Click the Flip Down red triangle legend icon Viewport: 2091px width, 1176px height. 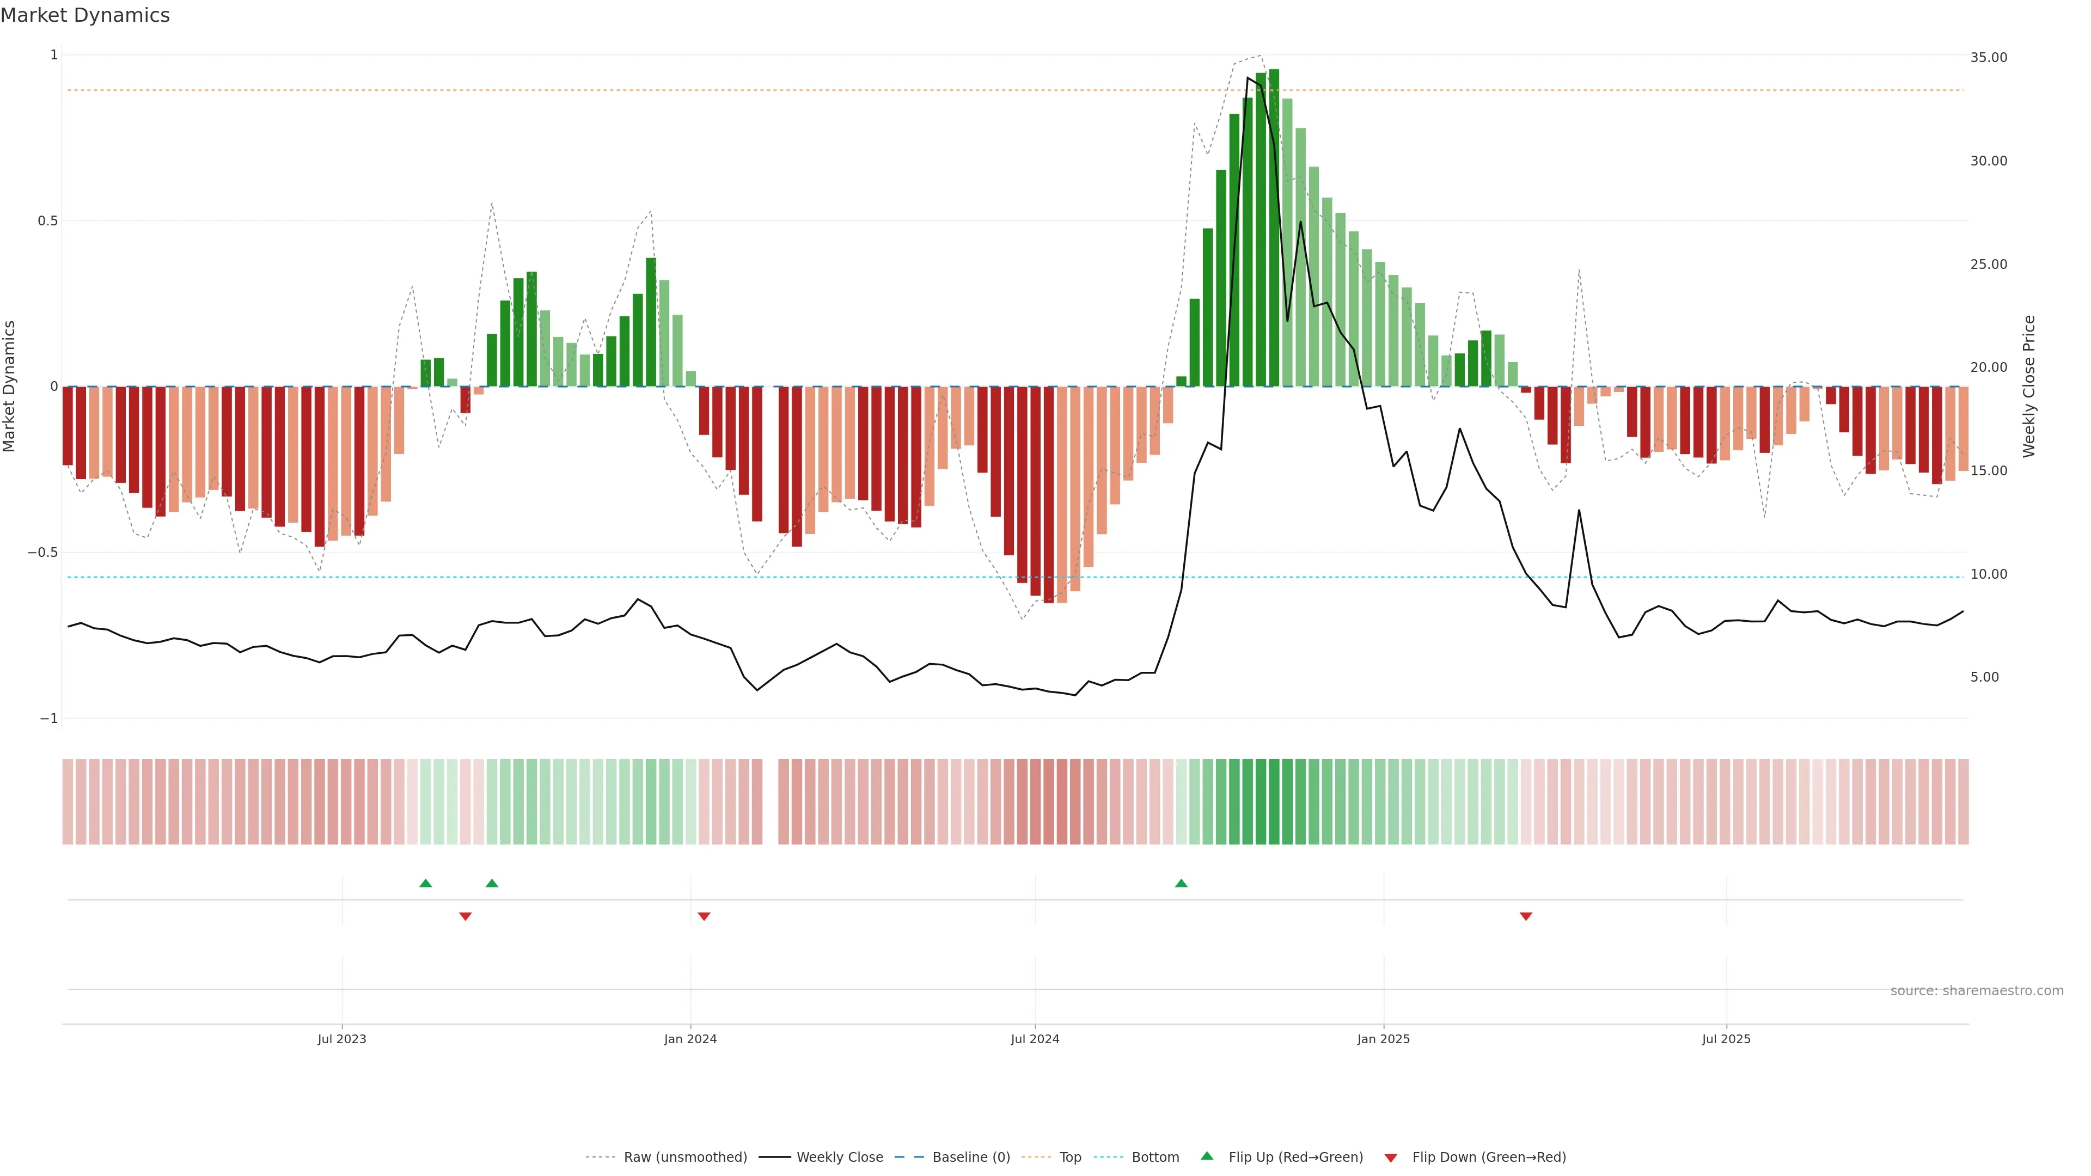click(1391, 1157)
